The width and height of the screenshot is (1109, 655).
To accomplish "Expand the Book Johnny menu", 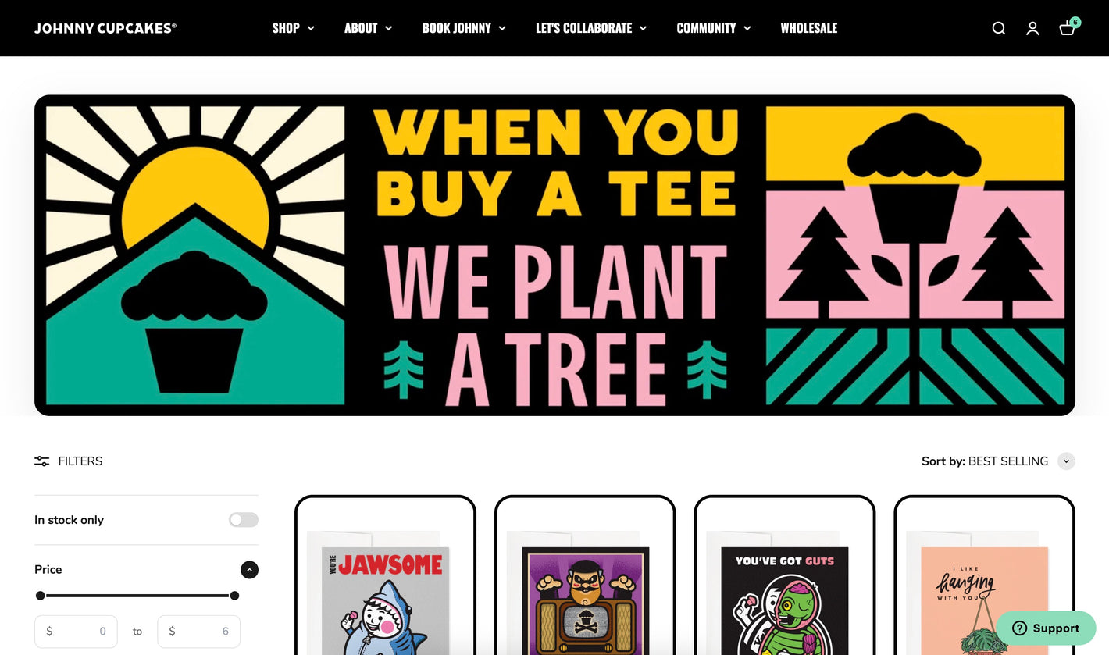I will click(x=464, y=28).
